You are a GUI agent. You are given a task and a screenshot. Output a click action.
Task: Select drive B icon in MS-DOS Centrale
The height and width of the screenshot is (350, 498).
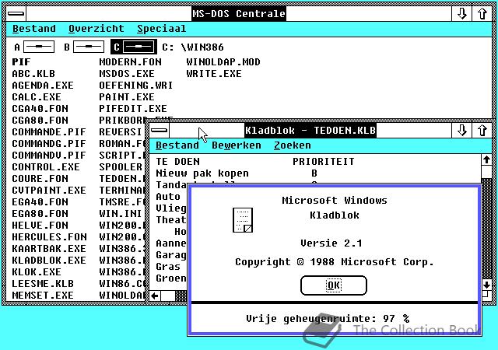pos(84,47)
